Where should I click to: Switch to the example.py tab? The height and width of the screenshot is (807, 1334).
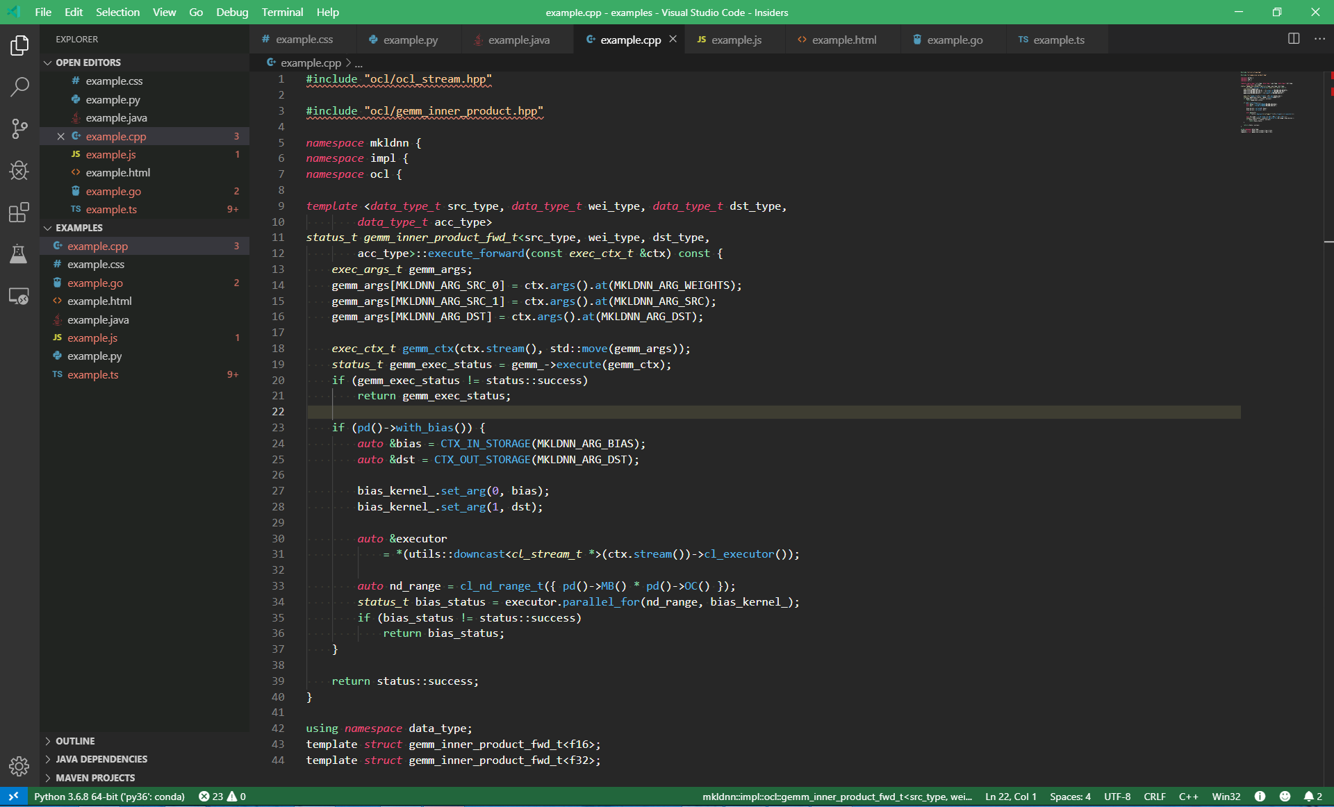pyautogui.click(x=410, y=40)
